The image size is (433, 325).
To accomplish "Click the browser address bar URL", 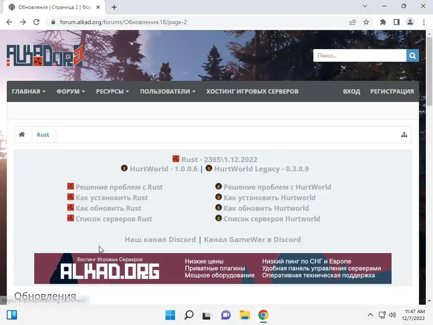I will coord(123,22).
